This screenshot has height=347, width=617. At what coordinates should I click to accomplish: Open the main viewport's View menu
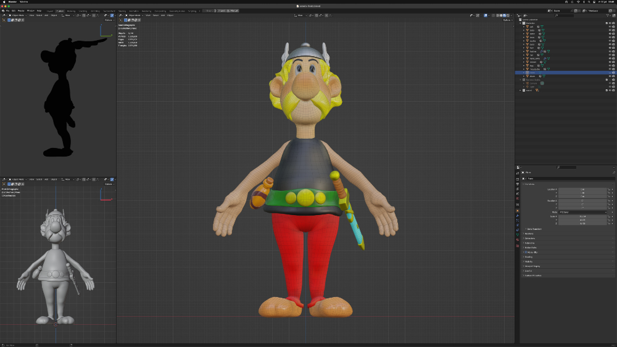[148, 15]
